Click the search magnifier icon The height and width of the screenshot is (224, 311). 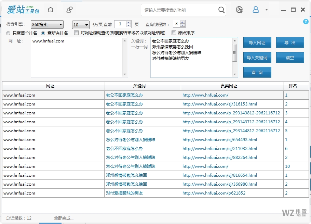pyautogui.click(x=221, y=10)
